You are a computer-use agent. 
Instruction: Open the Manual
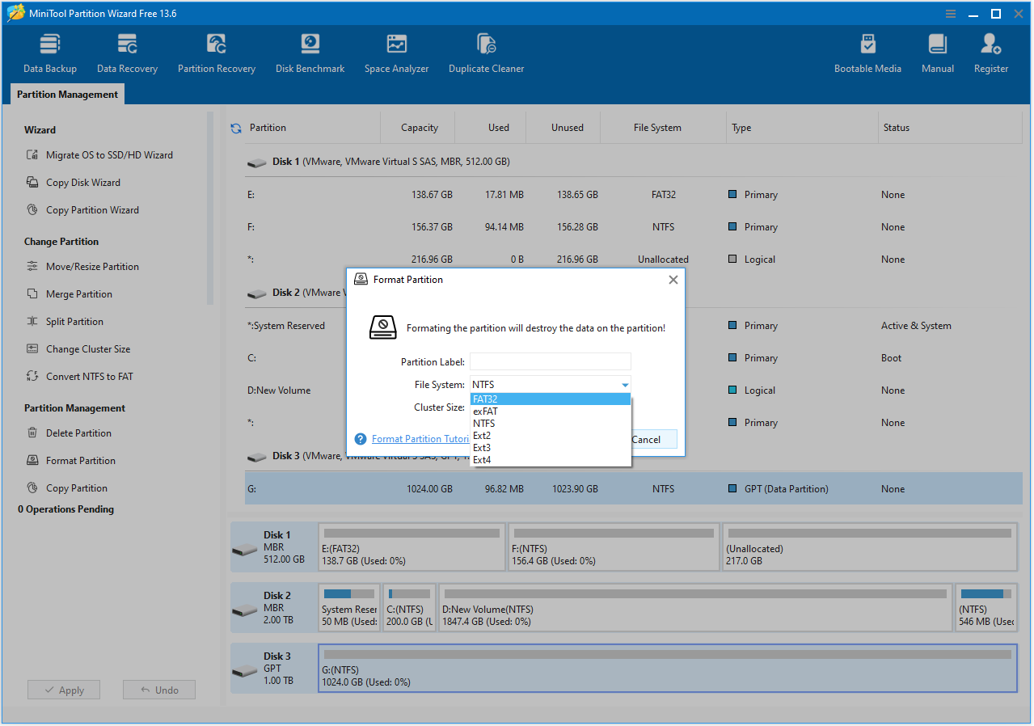click(937, 51)
